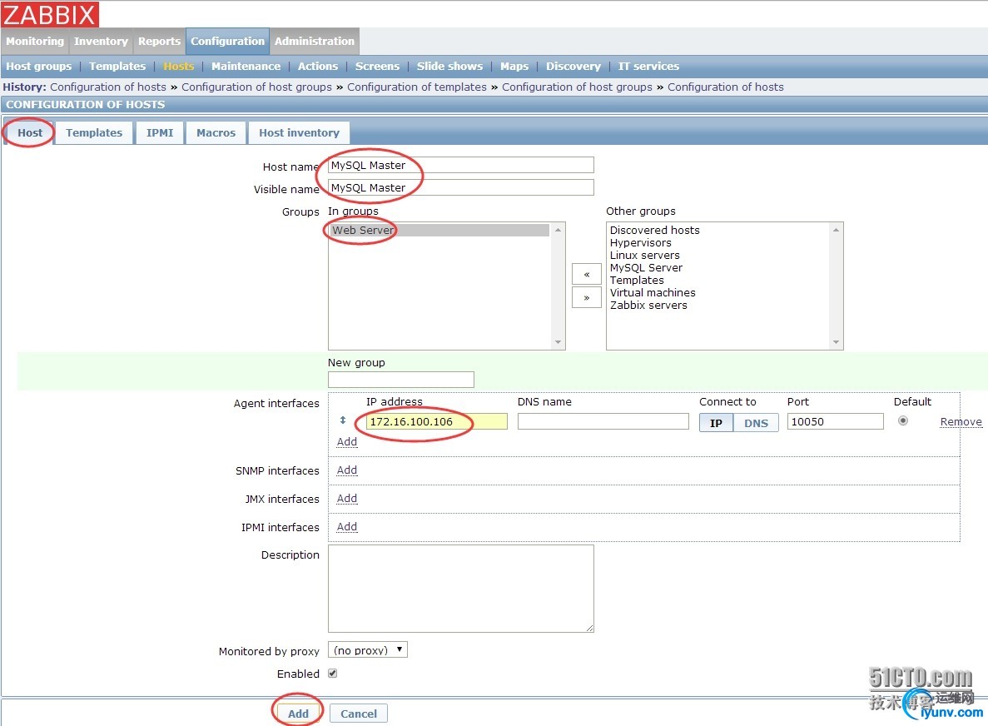
Task: Remove the agent interface
Action: coord(961,421)
